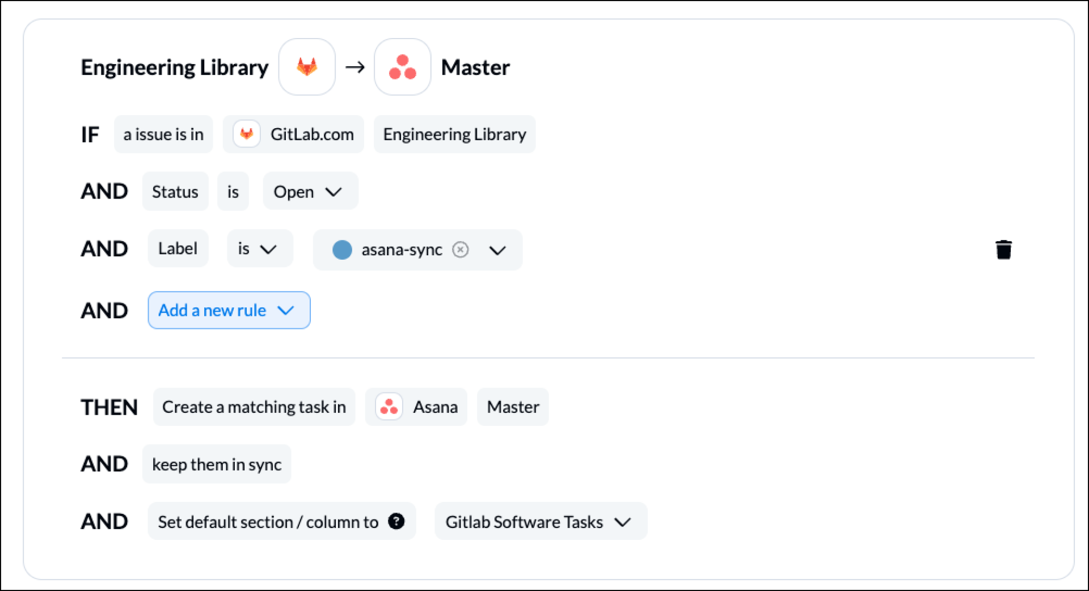
Task: Click the arrow between GitLab and Asana icons
Action: pos(355,66)
